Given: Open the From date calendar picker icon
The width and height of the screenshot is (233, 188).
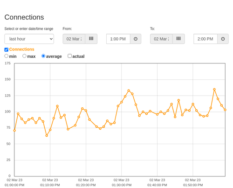Looking at the screenshot, I should (91, 39).
